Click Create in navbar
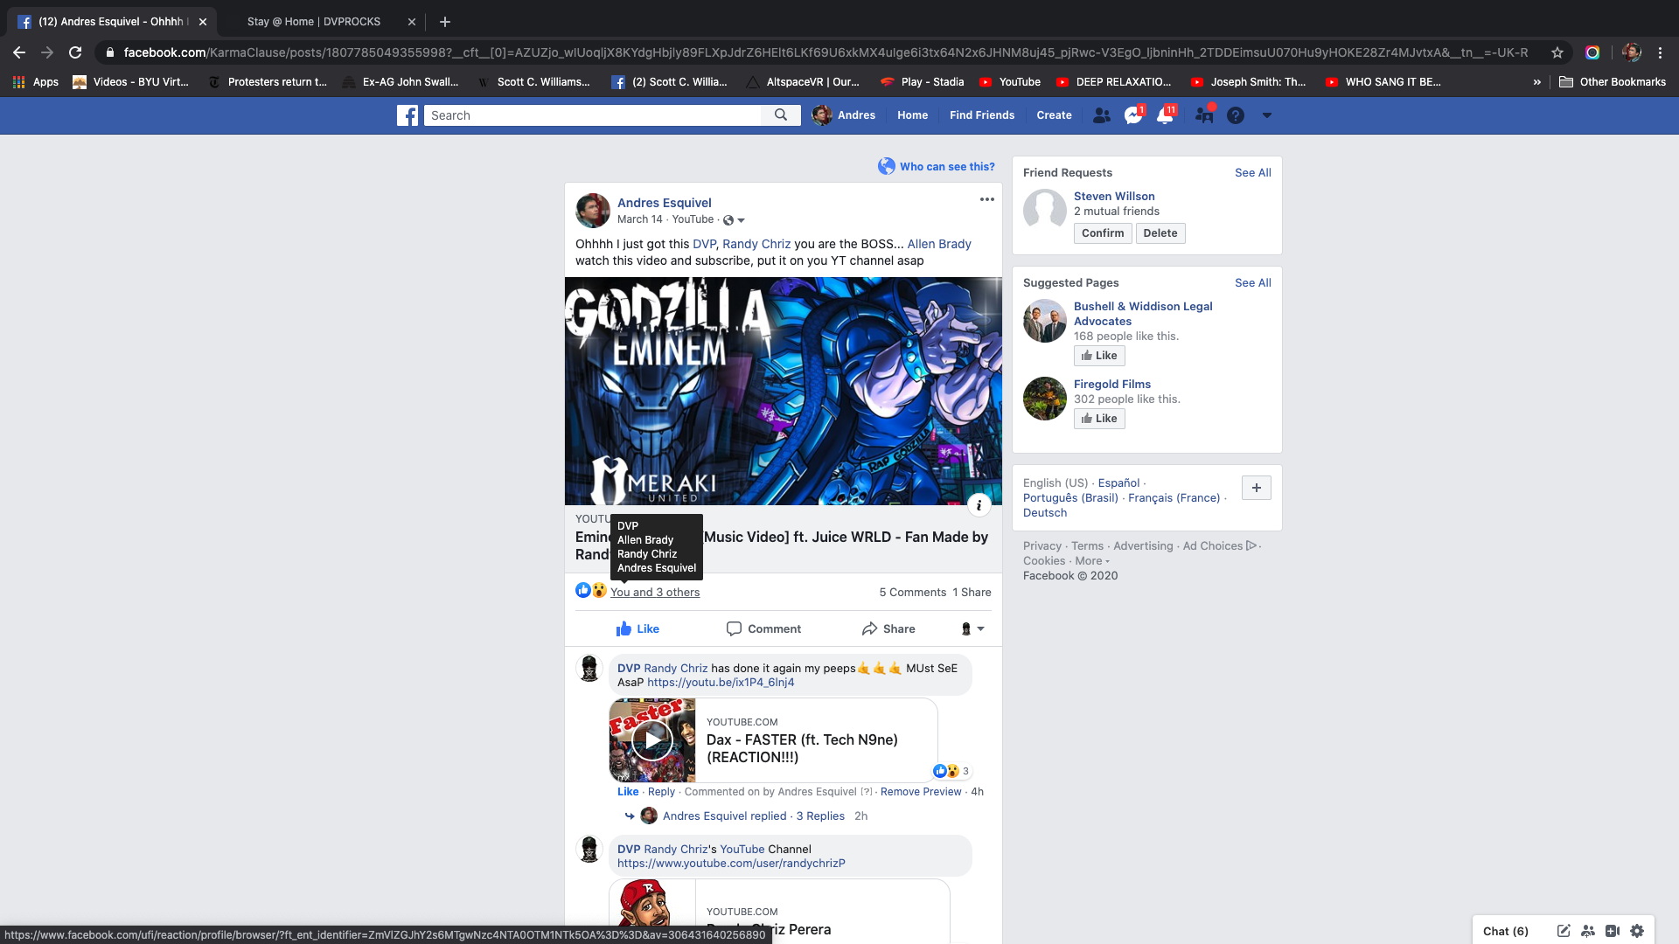1679x944 pixels. [1054, 115]
